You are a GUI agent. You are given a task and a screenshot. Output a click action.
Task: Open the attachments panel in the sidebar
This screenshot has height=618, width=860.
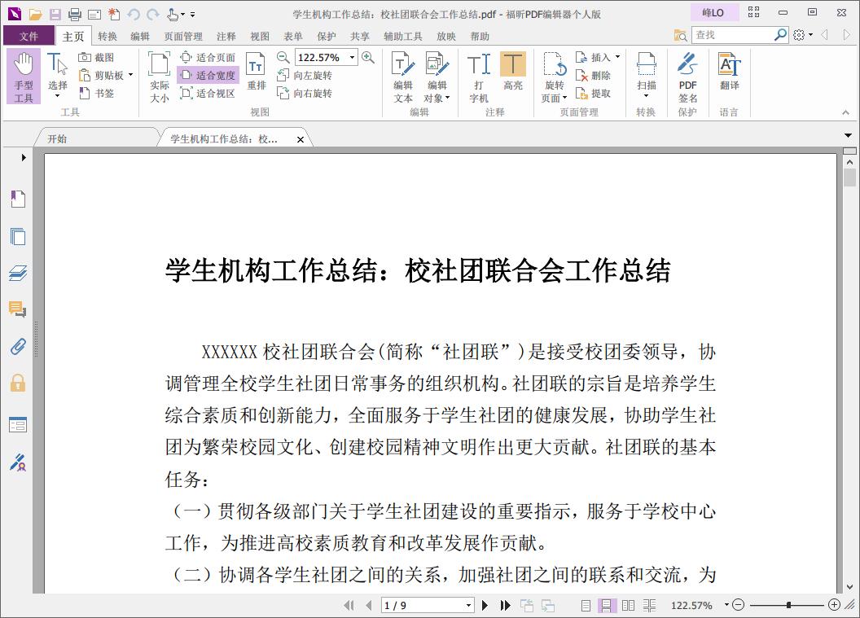(18, 346)
